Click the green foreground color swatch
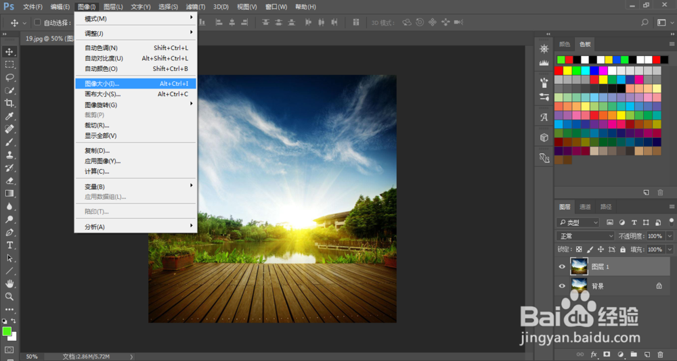677x361 pixels. (7, 331)
